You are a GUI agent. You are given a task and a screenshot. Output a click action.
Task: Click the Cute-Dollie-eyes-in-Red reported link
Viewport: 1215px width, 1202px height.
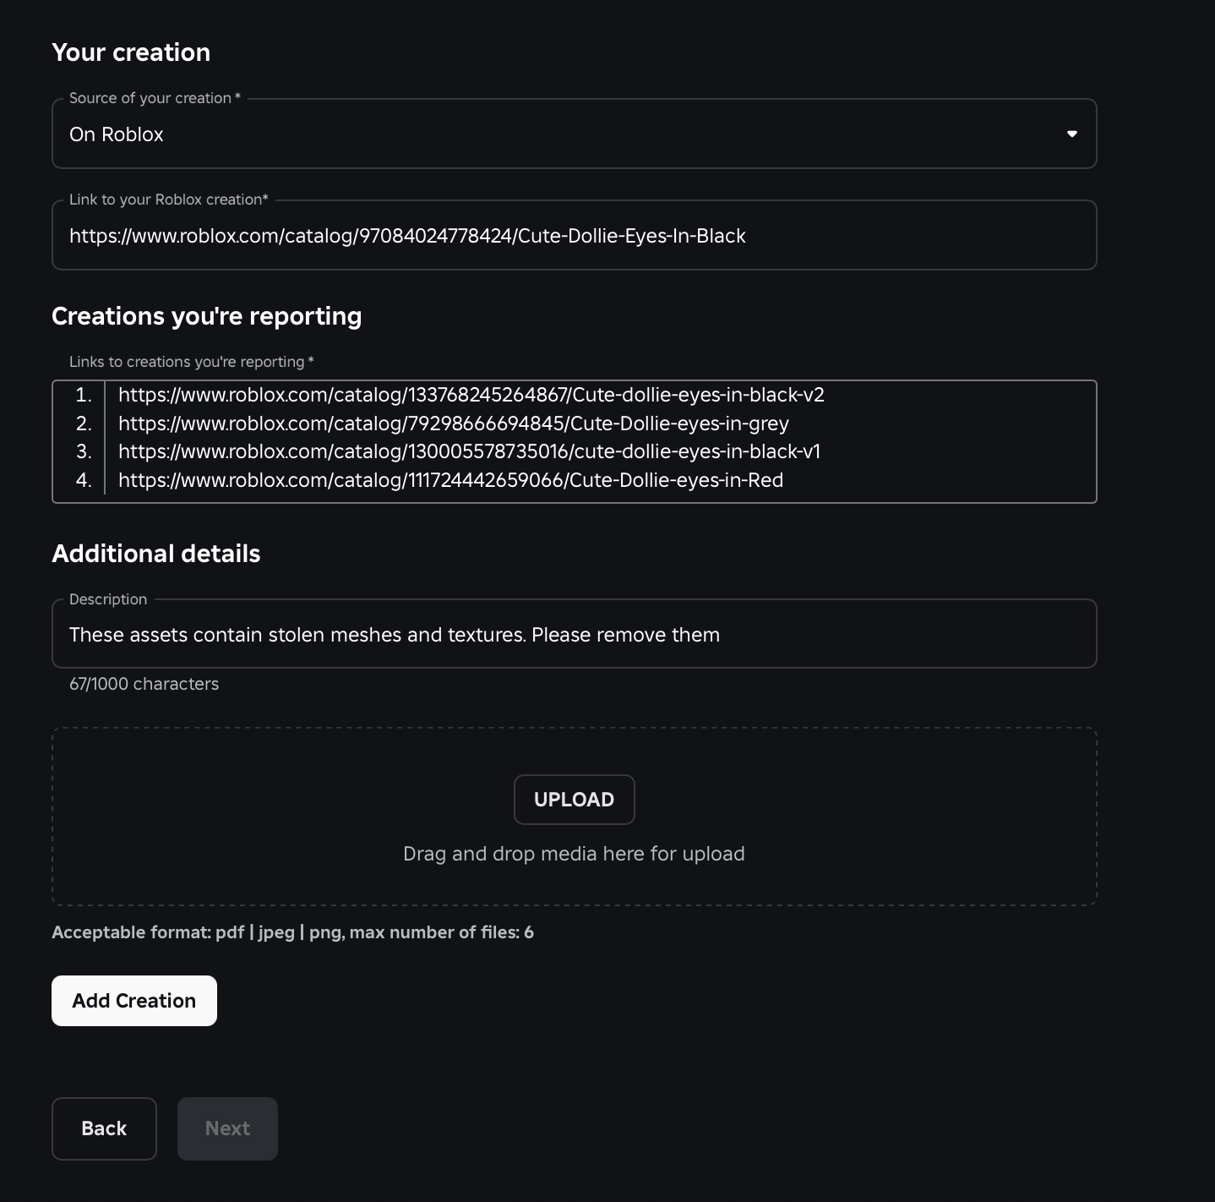click(450, 480)
